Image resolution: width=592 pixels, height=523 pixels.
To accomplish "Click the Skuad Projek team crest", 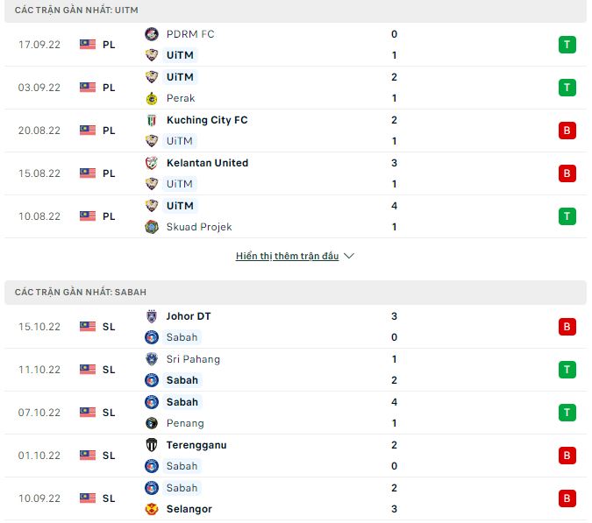I will pos(152,227).
